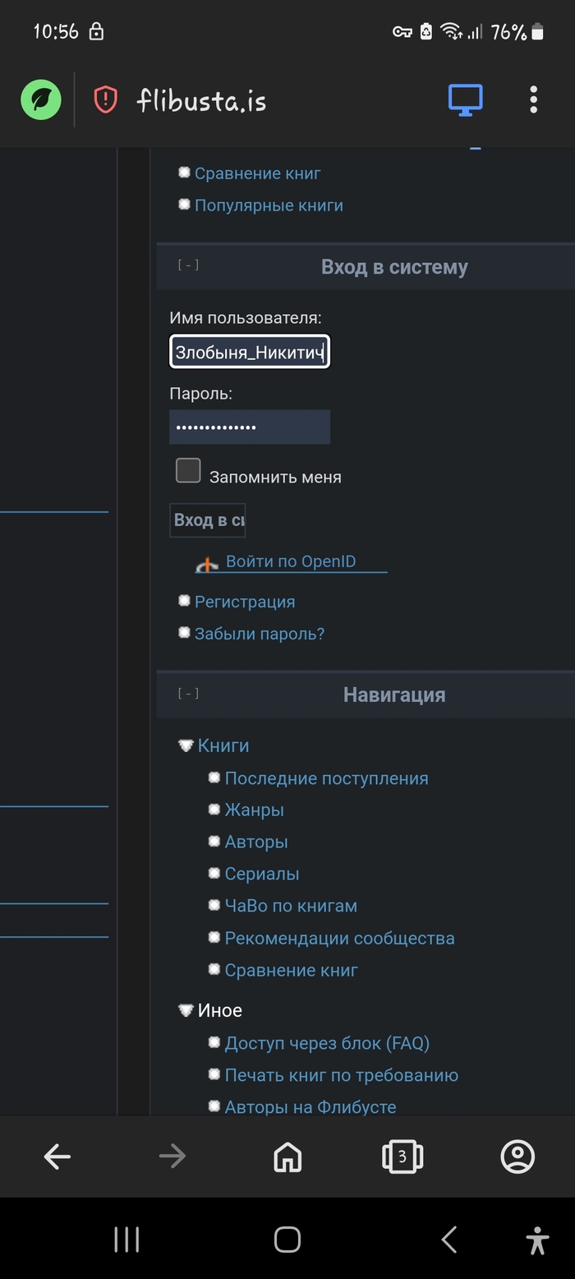This screenshot has height=1279, width=575.
Task: Open the Жанры navigation item
Action: [x=254, y=810]
